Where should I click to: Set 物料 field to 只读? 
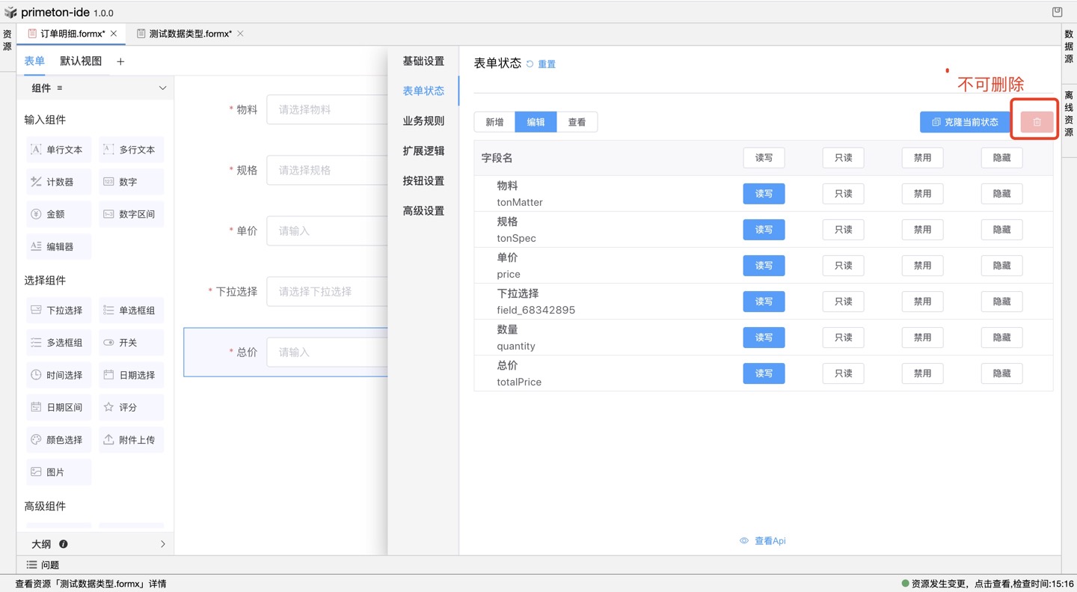click(843, 194)
